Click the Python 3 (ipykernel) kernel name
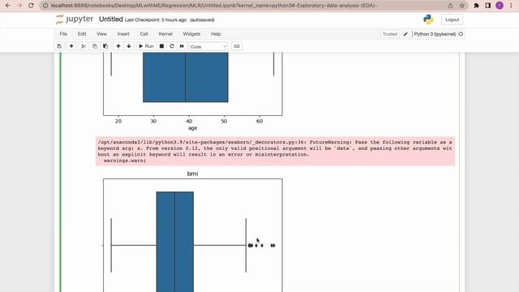 coord(435,34)
